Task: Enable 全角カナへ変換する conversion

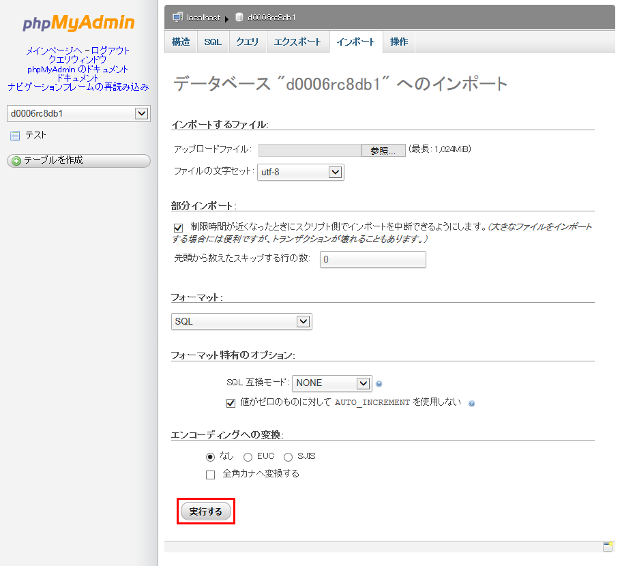Action: tap(210, 473)
